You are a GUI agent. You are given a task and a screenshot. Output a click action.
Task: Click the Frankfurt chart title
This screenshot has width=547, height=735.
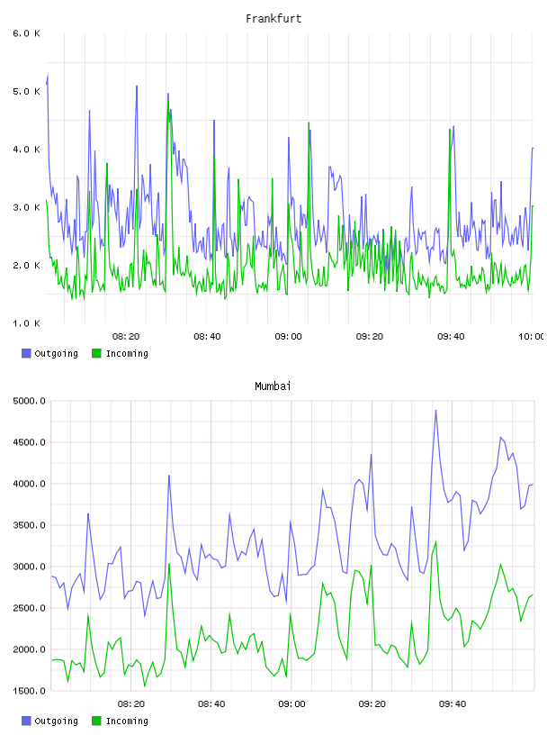273,19
